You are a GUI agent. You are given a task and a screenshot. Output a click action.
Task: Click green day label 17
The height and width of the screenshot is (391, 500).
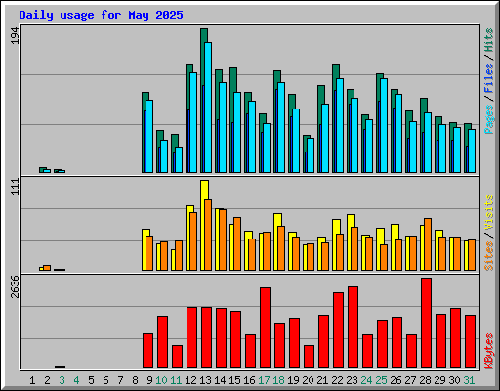264,380
